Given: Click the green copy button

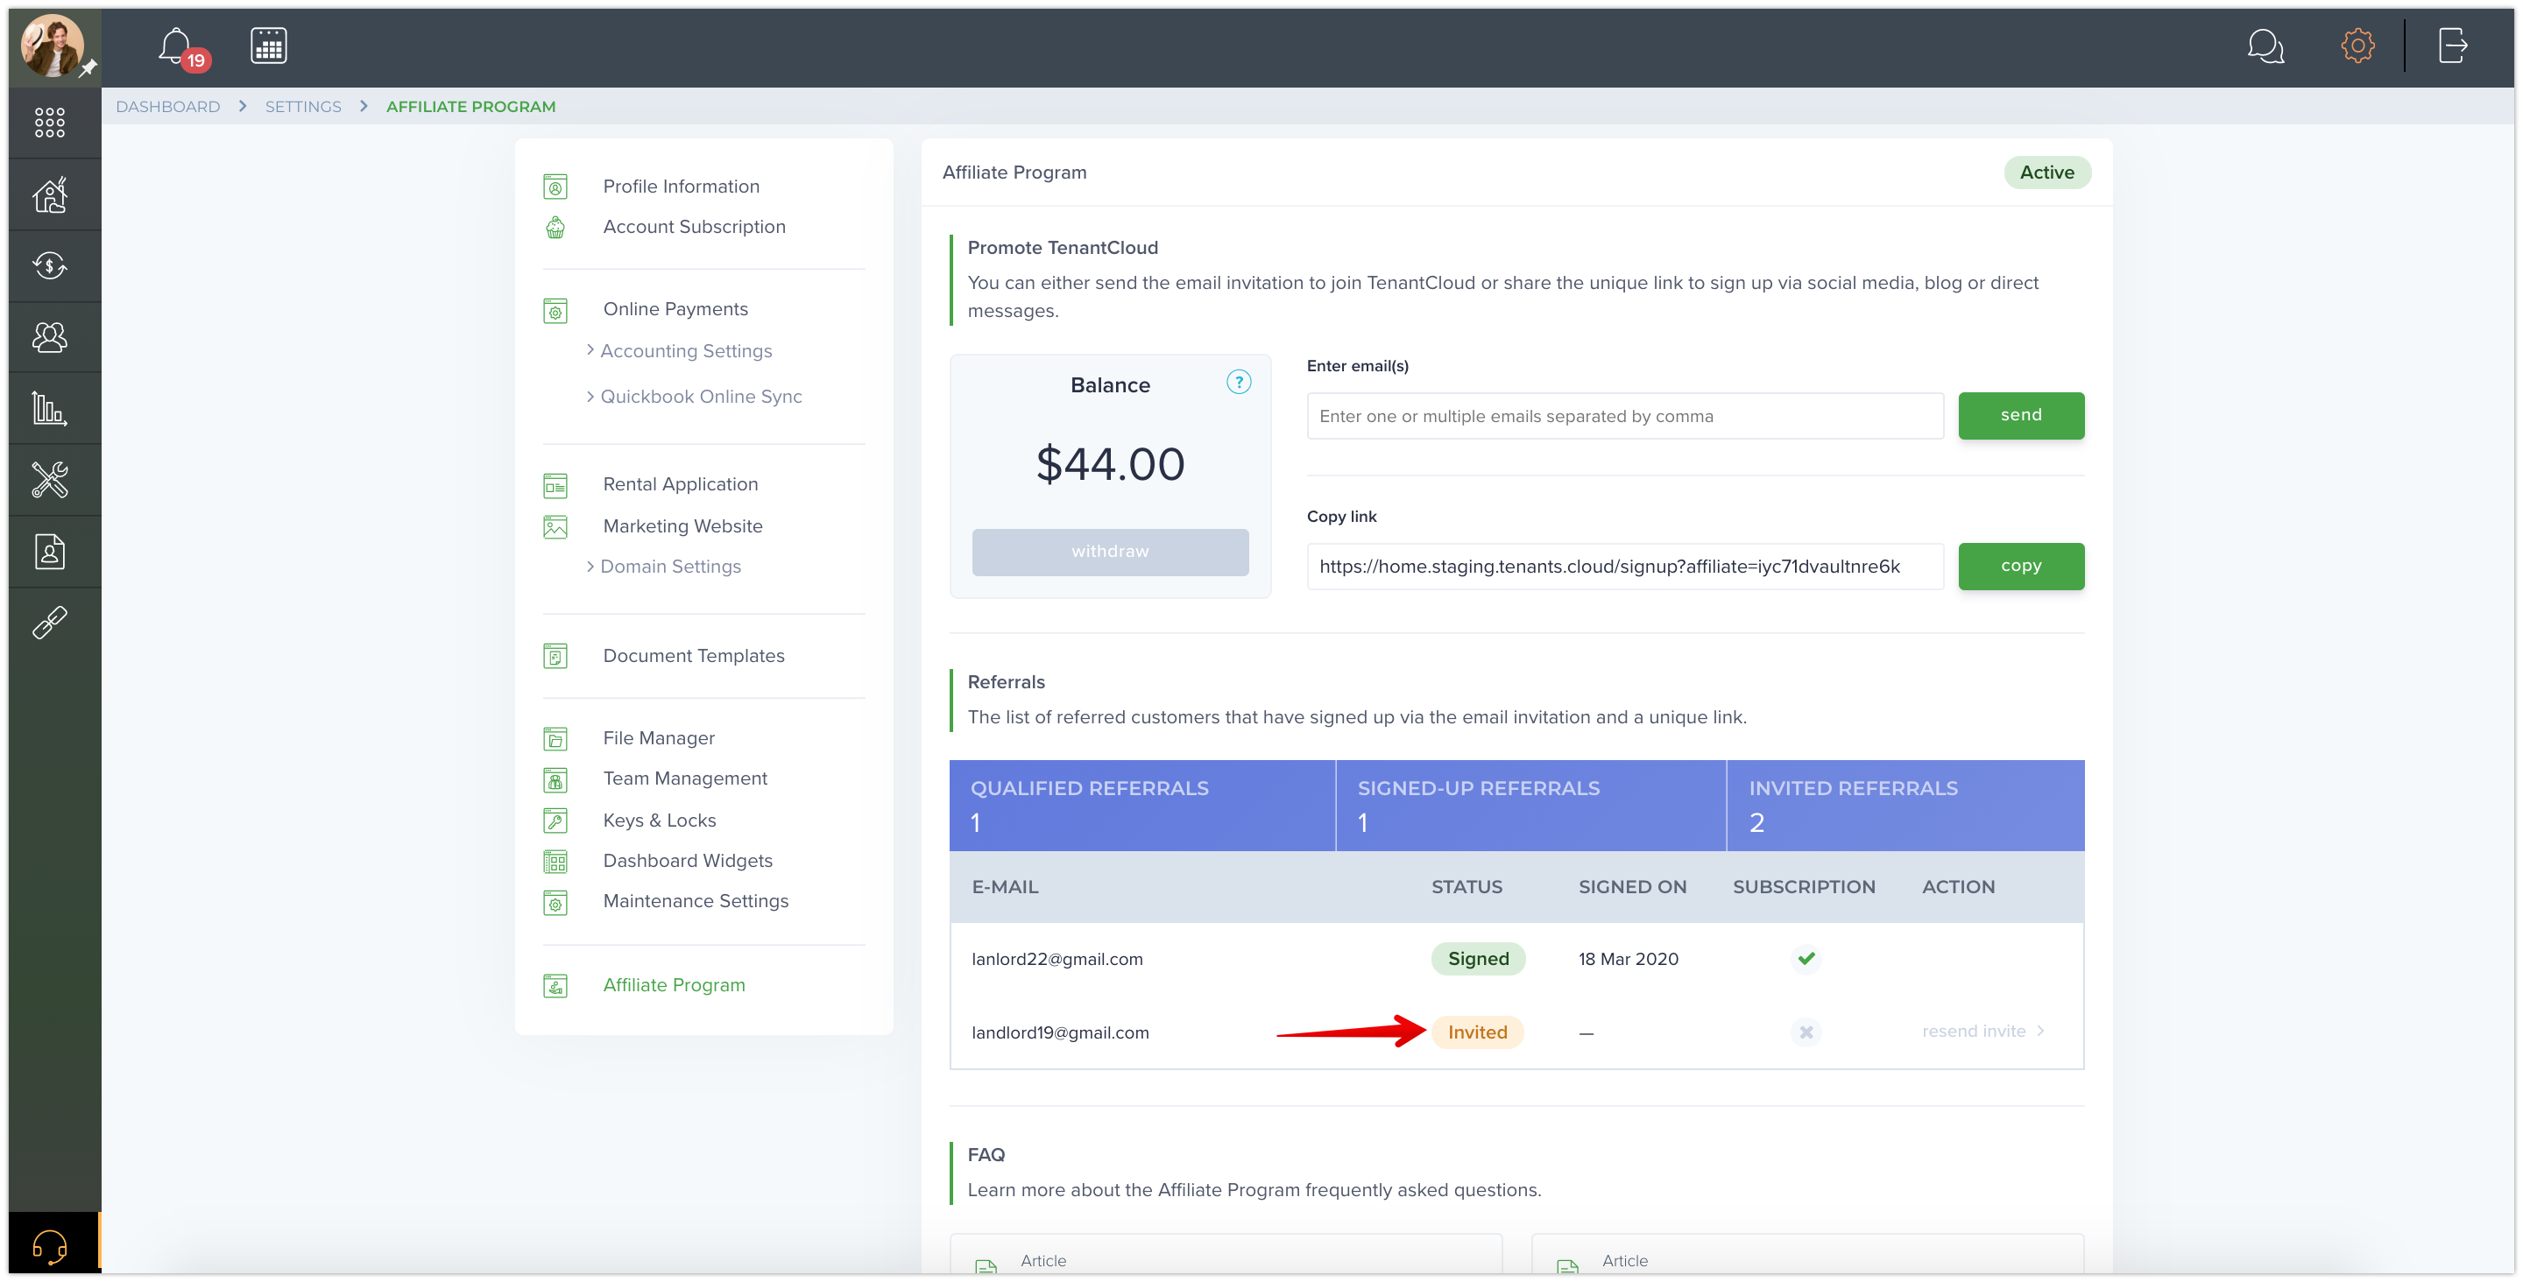Looking at the screenshot, I should 2020,566.
